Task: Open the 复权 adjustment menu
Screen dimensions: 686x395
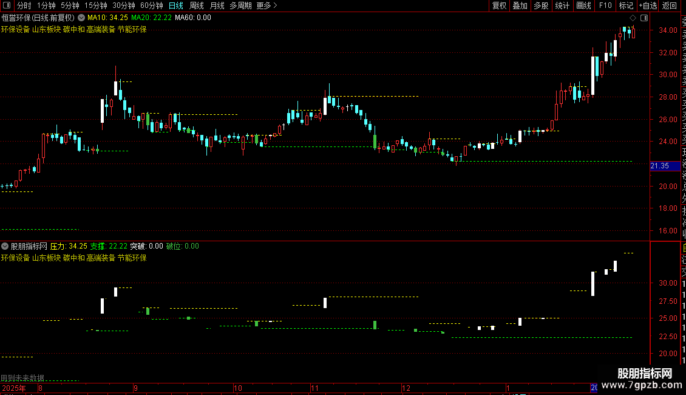Action: tap(499, 5)
